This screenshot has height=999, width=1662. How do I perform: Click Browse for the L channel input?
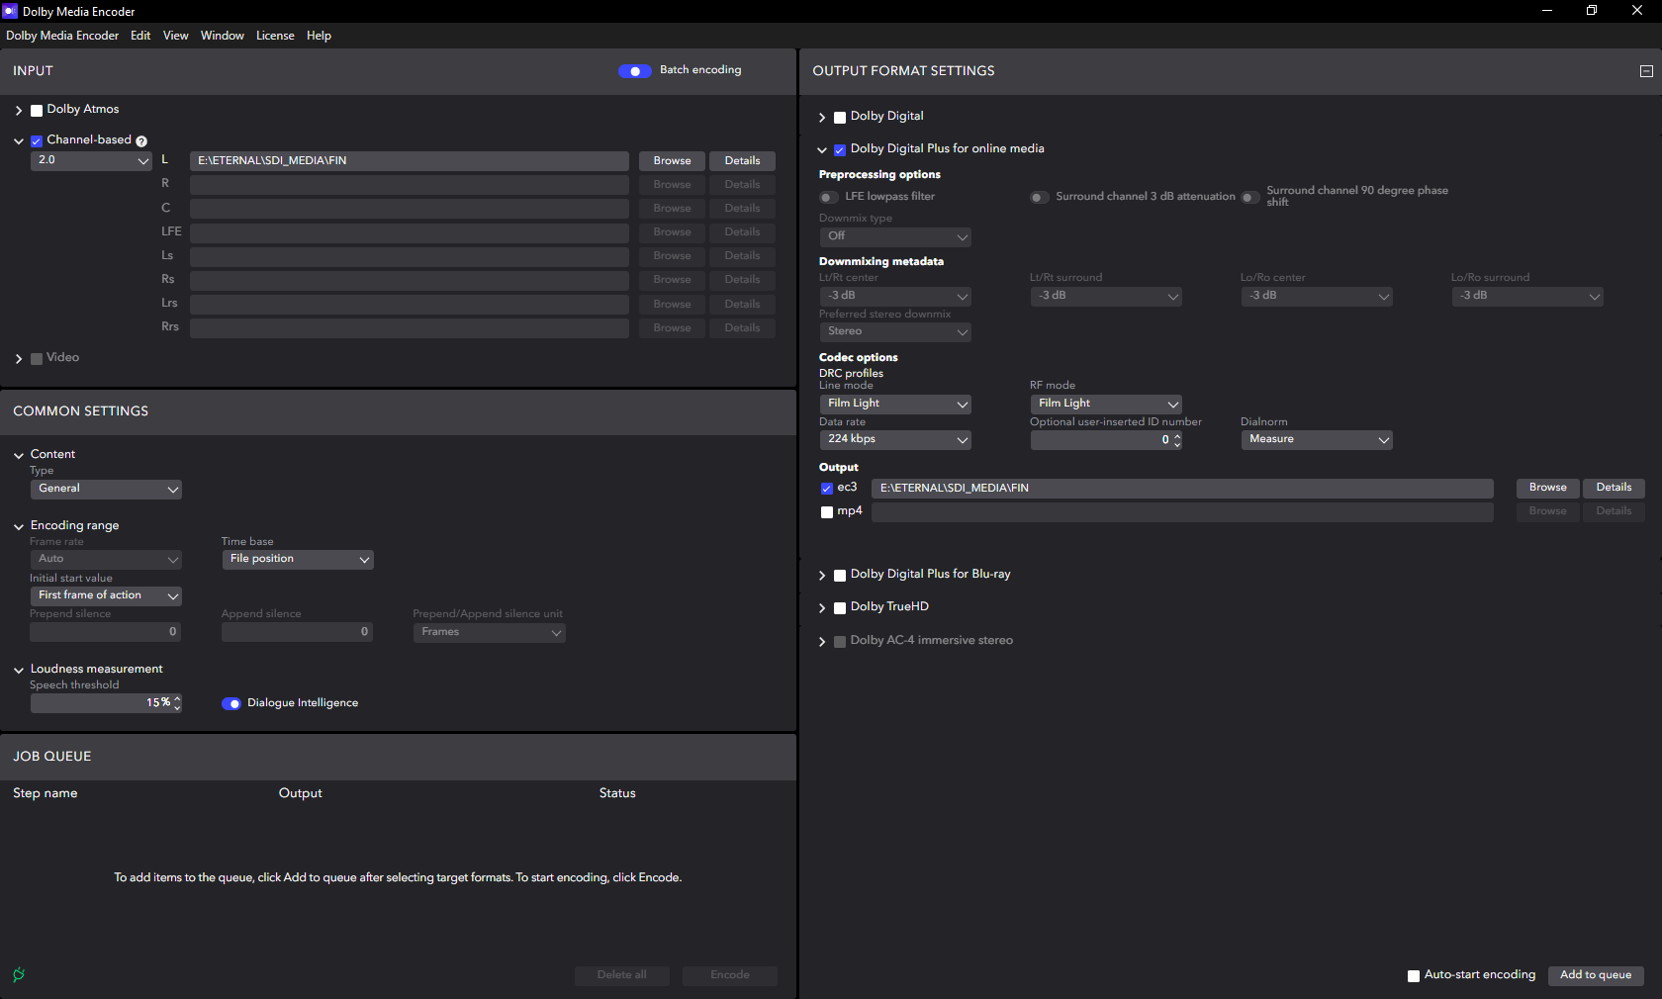click(672, 161)
